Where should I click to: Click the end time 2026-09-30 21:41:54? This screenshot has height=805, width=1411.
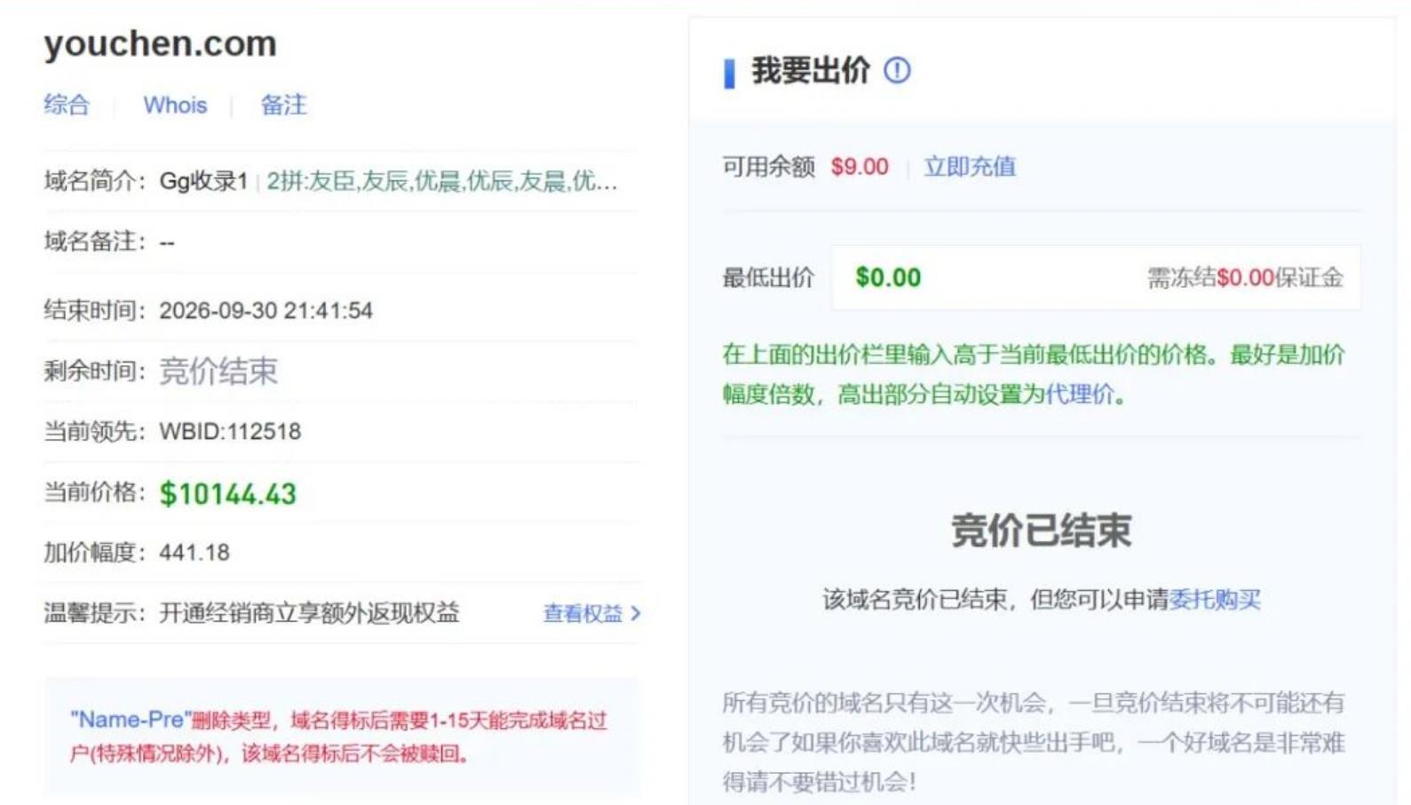(266, 310)
